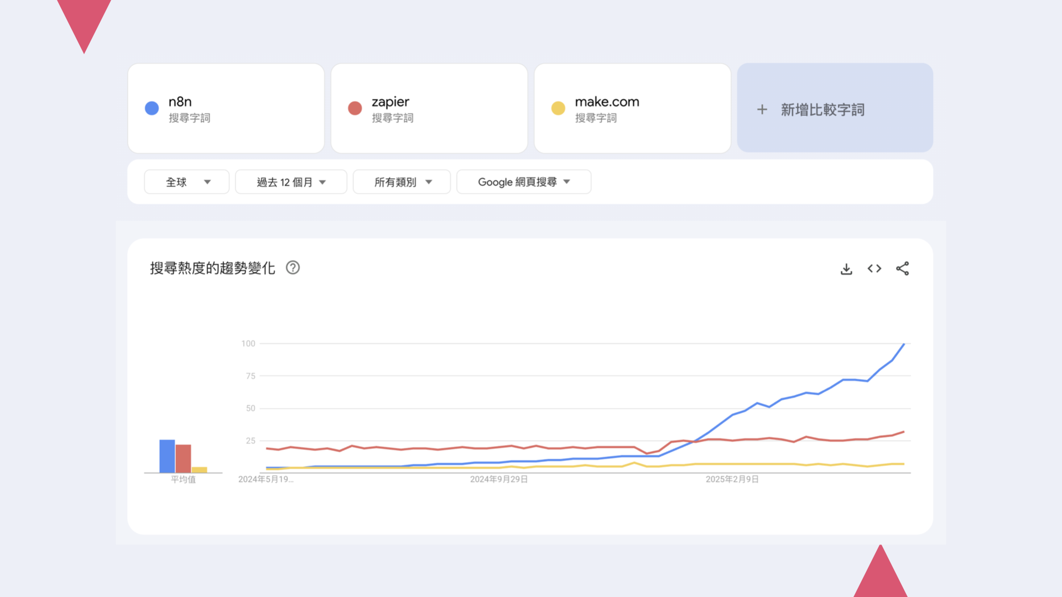This screenshot has height=597, width=1062.
Task: Click the 100 value on the y-axis
Action: click(248, 343)
